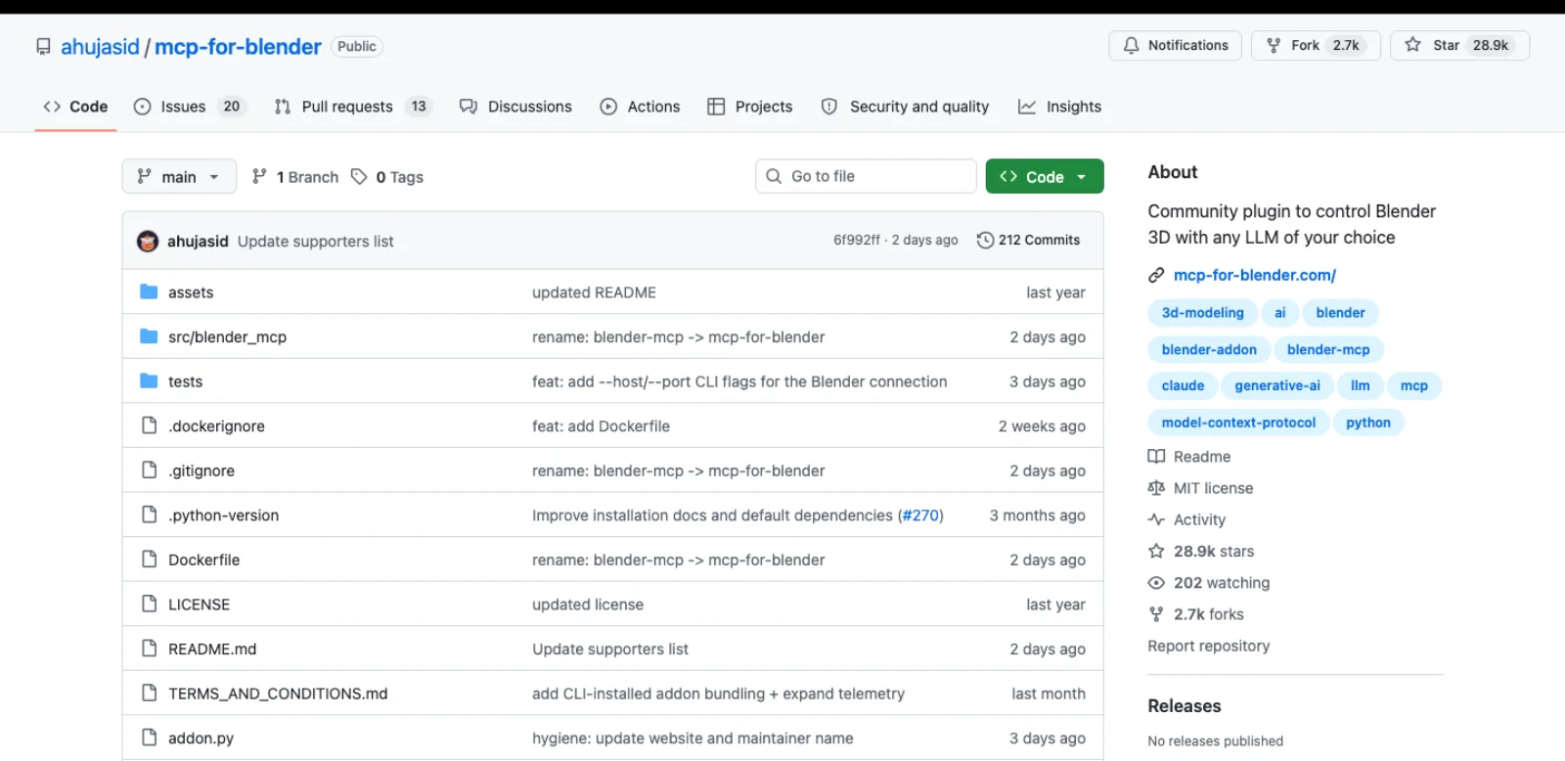This screenshot has height=761, width=1565.
Task: Click the repository book icon beside ahujasid
Action: (x=43, y=47)
